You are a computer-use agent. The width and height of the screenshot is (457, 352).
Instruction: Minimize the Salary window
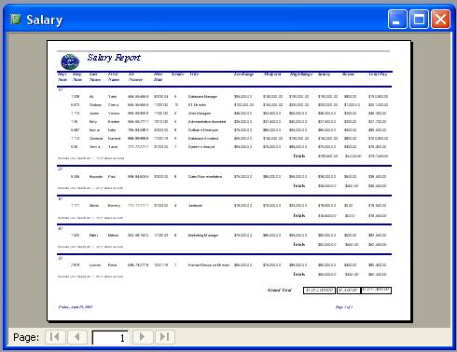pos(397,20)
